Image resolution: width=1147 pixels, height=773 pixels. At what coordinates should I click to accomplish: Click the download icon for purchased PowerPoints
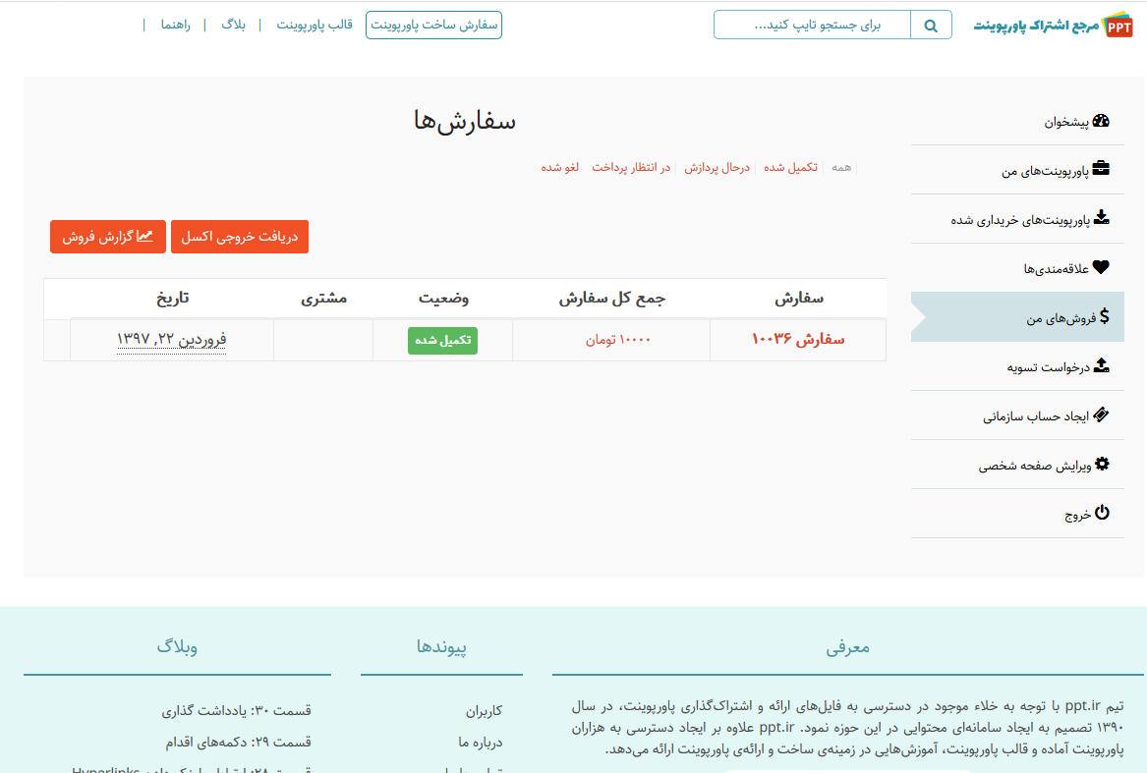[x=1101, y=218]
